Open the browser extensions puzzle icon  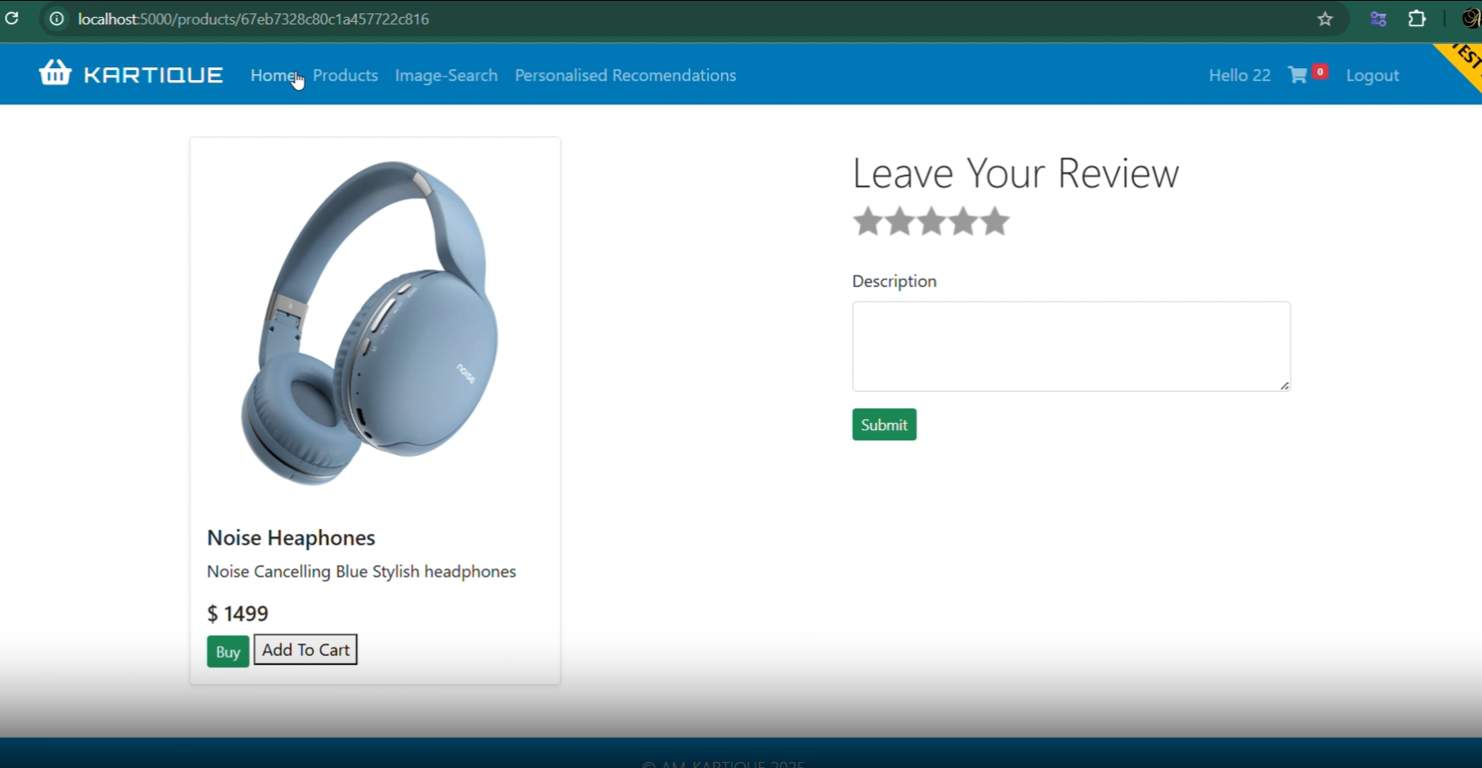[x=1417, y=19]
